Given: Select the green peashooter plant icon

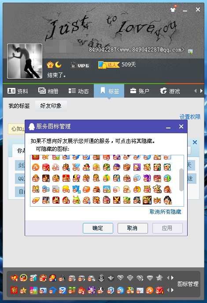Looking at the screenshot, I should click(127, 200).
